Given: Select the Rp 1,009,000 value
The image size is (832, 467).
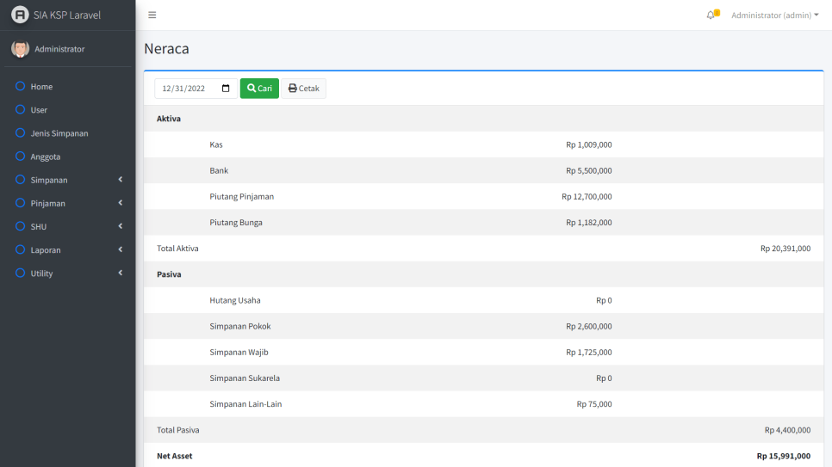Looking at the screenshot, I should click(589, 144).
